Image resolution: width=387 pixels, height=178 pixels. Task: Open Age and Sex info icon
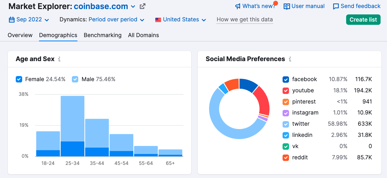click(59, 59)
